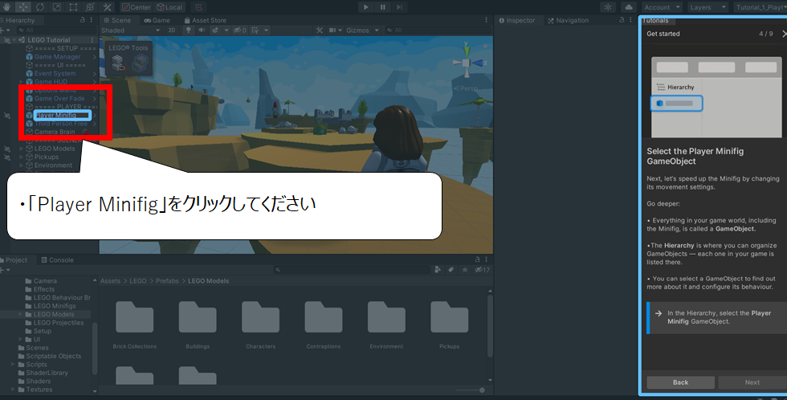Toggle scene effects (skybox/fog) icon
The height and width of the screenshot is (400, 787).
[x=215, y=30]
